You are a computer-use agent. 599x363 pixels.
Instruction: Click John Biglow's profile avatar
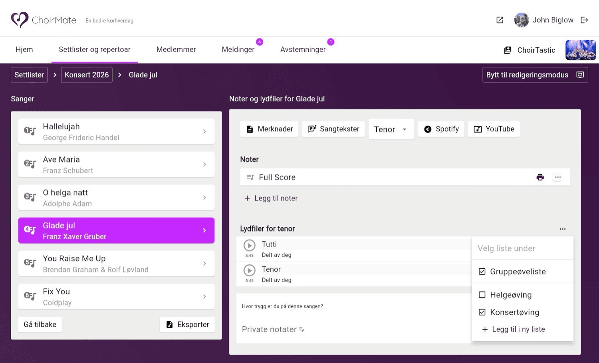coord(521,20)
